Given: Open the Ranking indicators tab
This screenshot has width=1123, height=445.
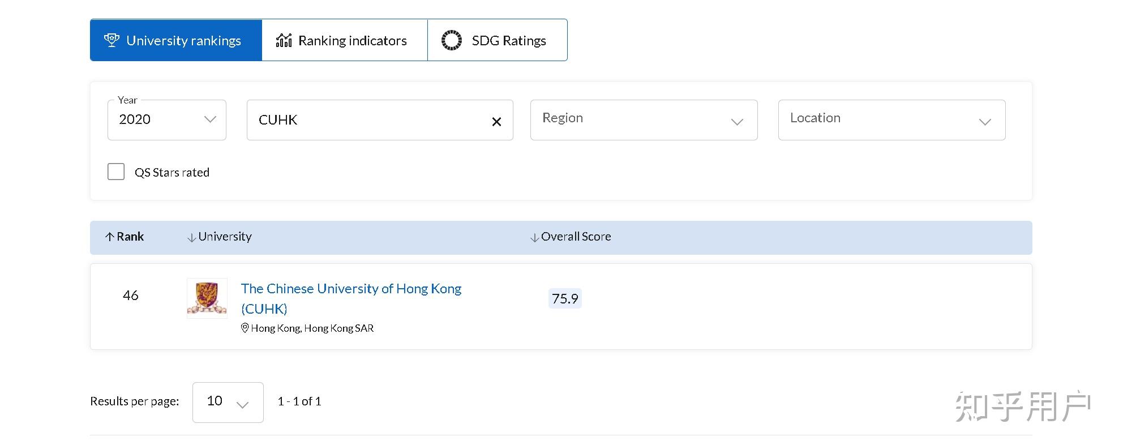Looking at the screenshot, I should tap(345, 40).
